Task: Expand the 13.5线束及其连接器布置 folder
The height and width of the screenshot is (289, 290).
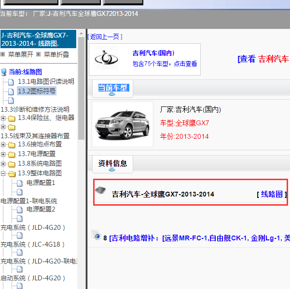Action: coord(3,127)
